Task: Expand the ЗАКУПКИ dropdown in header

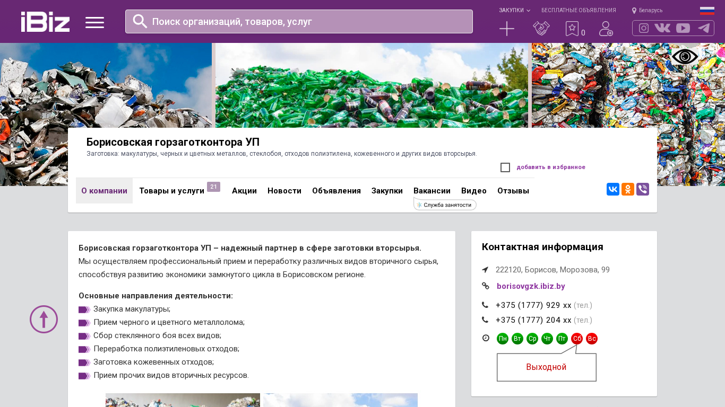Action: (514, 11)
